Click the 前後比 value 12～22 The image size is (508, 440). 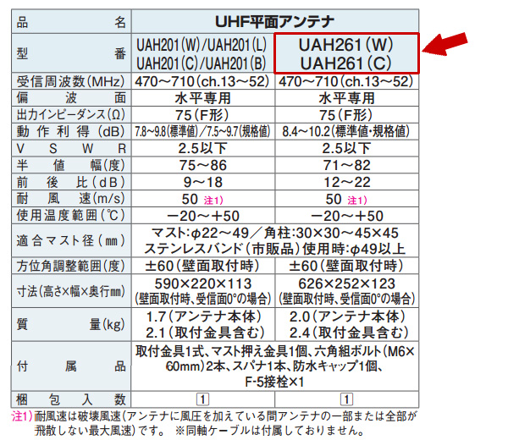pos(347,181)
